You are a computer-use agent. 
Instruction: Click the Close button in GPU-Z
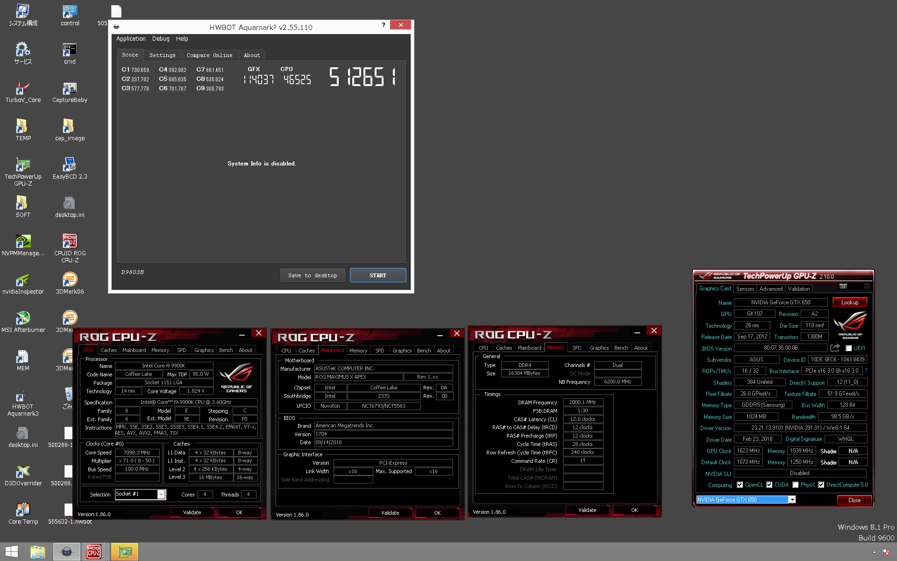pyautogui.click(x=854, y=500)
